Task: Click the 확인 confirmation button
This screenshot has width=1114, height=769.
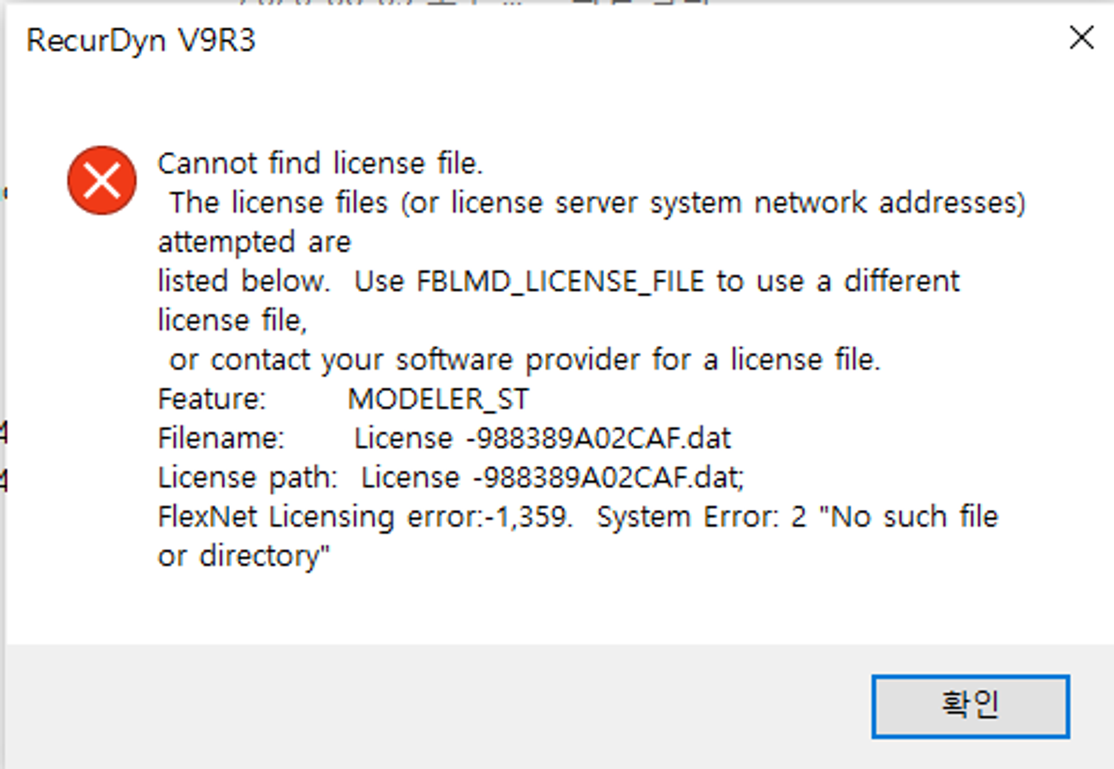Action: [x=970, y=706]
